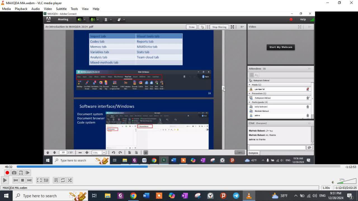Viewport: 358px width, 201px height.
Task: Stop playback in VLC
Action: pos(23,180)
